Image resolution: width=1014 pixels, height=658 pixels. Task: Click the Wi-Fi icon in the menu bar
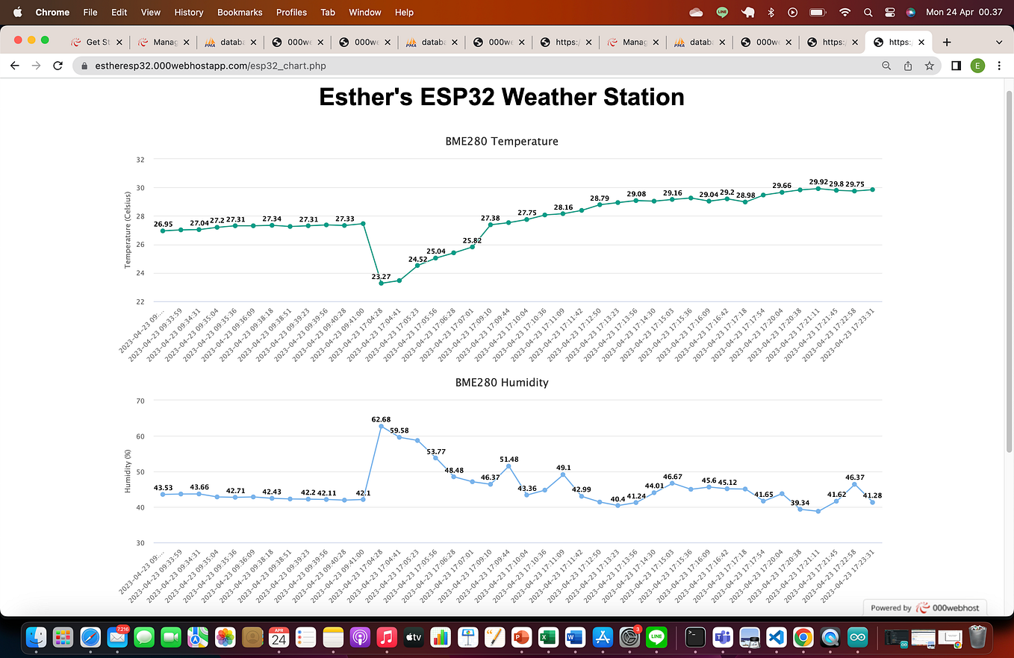click(845, 12)
